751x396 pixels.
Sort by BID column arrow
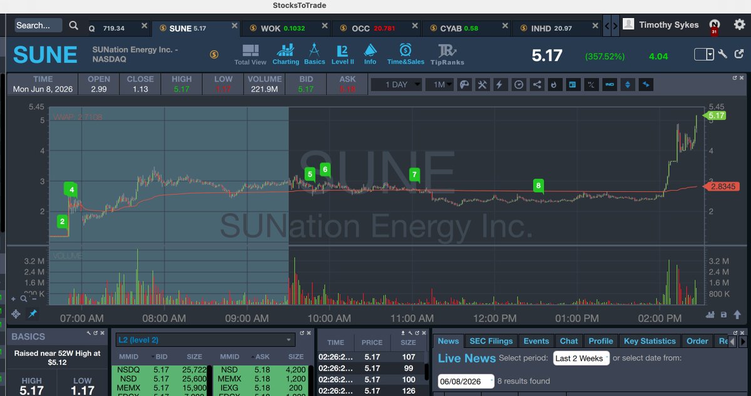(x=153, y=357)
